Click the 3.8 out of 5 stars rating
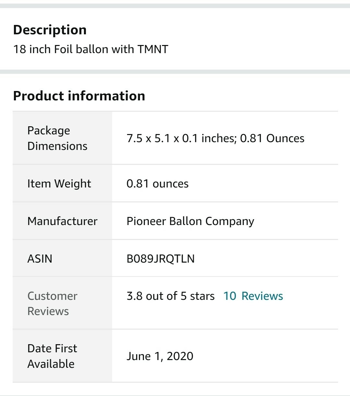 pos(170,296)
